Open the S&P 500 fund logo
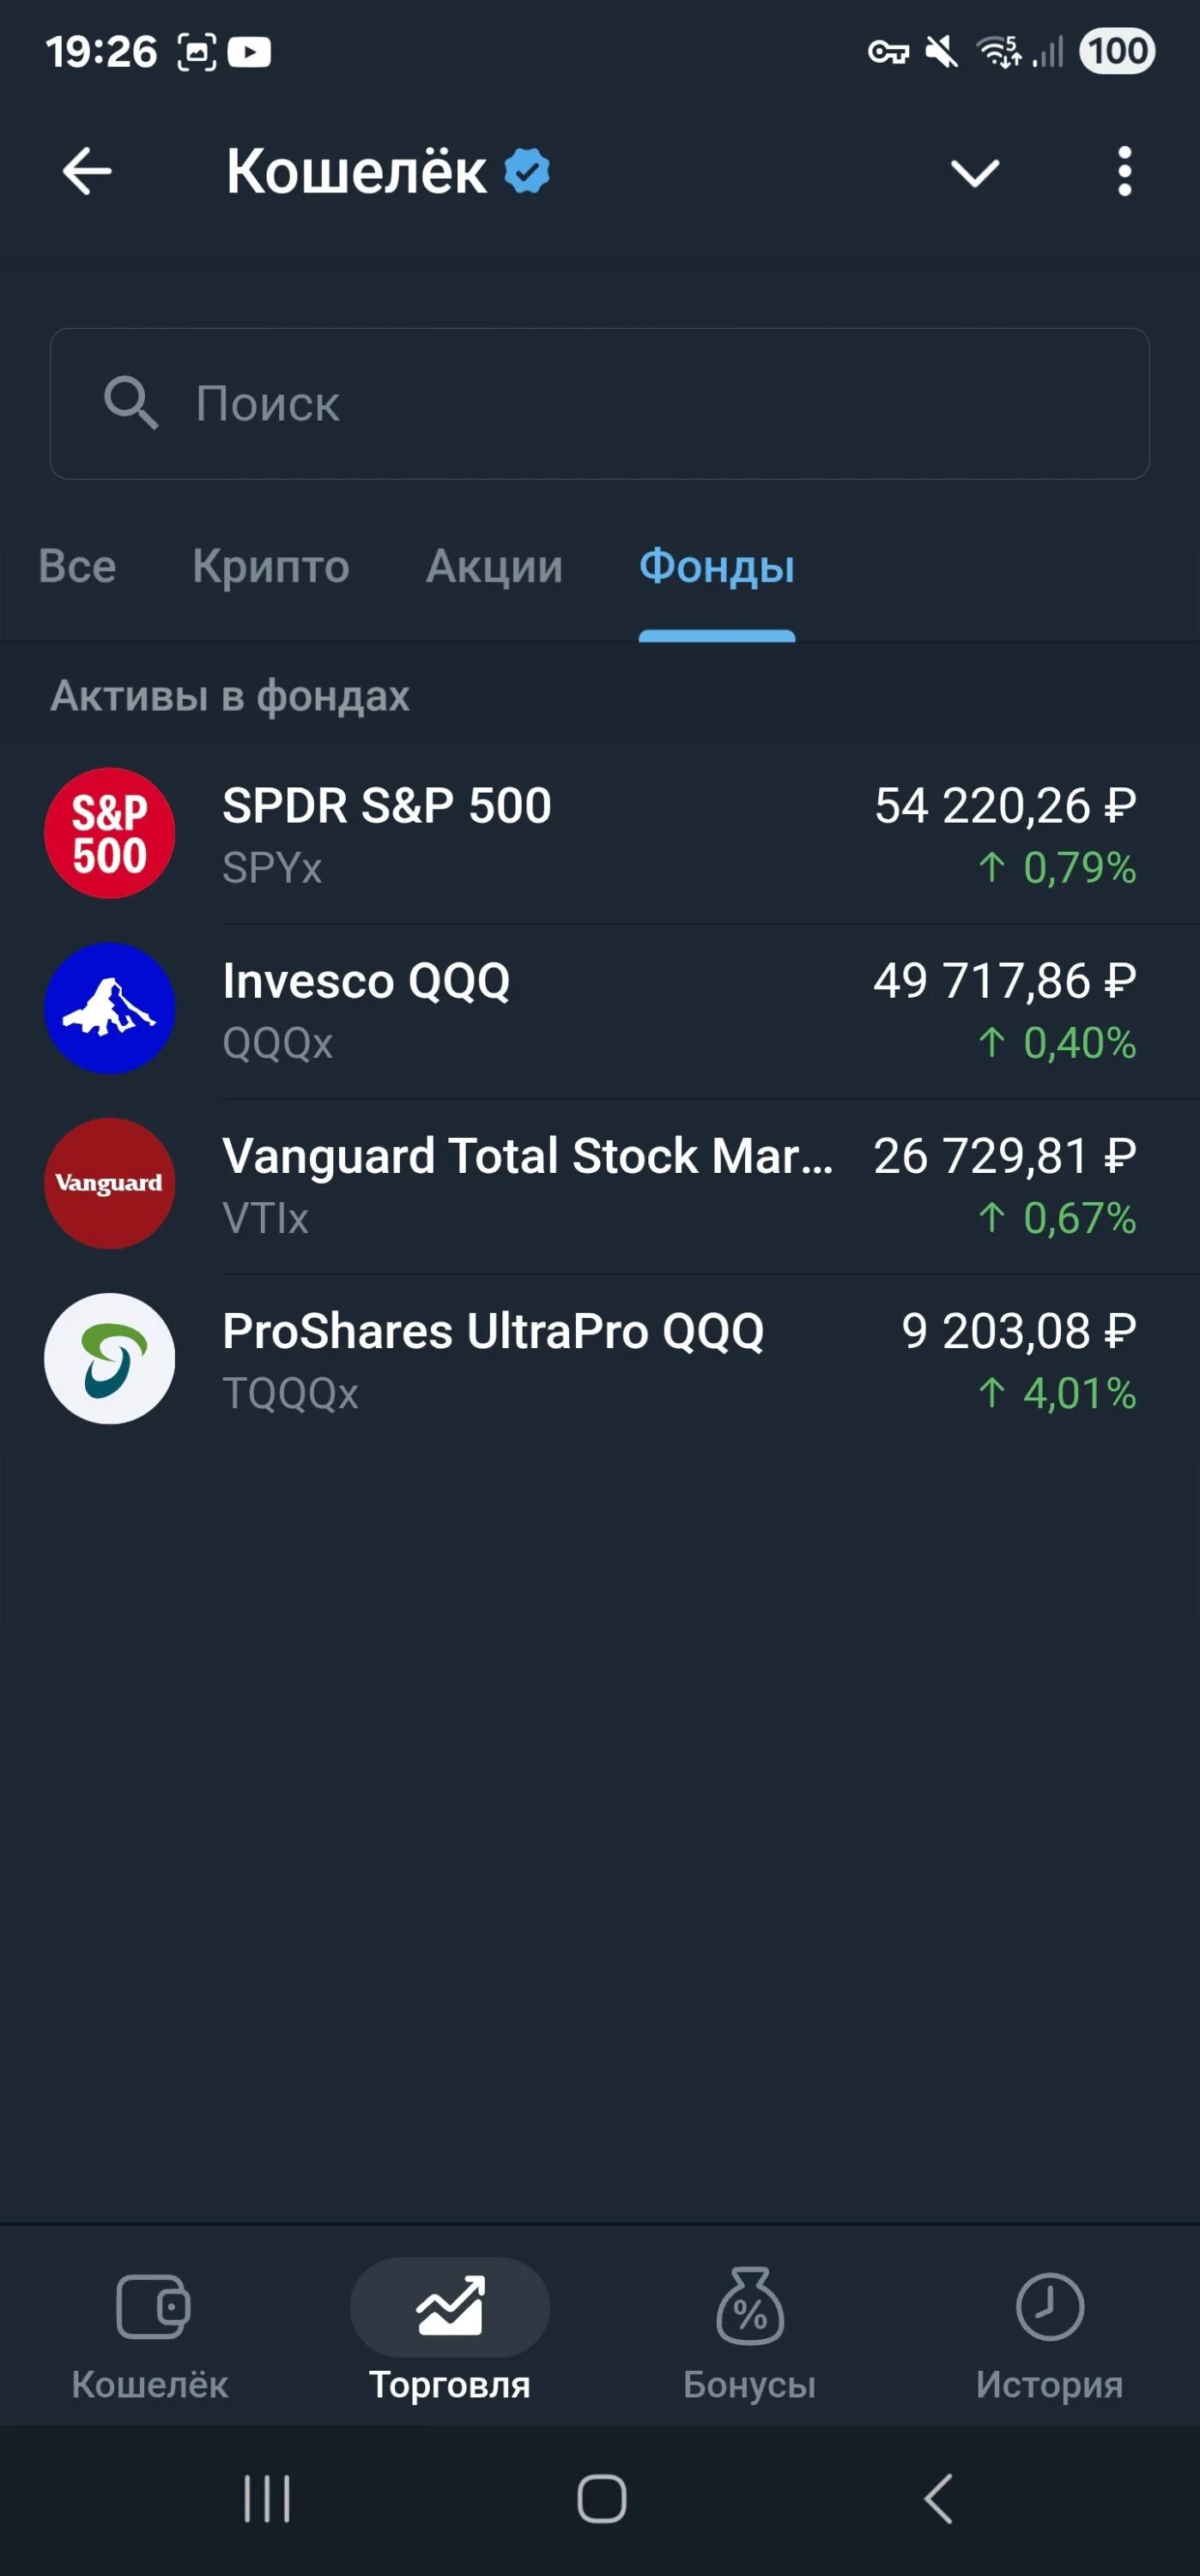This screenshot has width=1200, height=2576. pyautogui.click(x=110, y=833)
